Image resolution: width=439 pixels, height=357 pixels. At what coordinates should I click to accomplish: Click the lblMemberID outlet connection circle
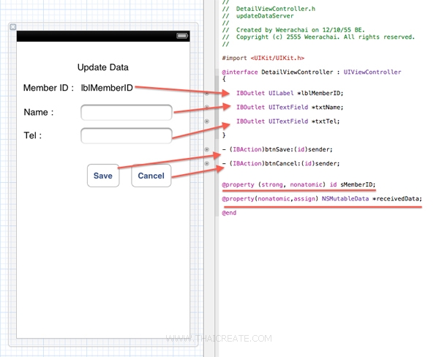coord(207,94)
